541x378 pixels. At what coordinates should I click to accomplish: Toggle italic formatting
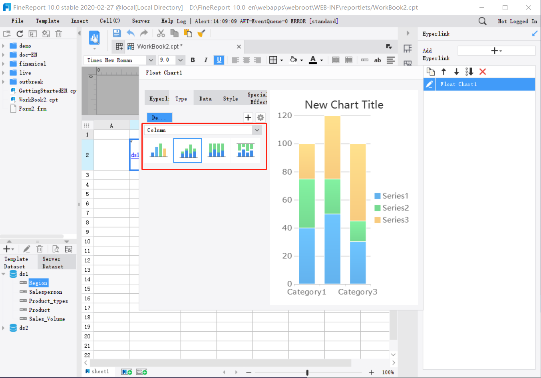tap(205, 60)
